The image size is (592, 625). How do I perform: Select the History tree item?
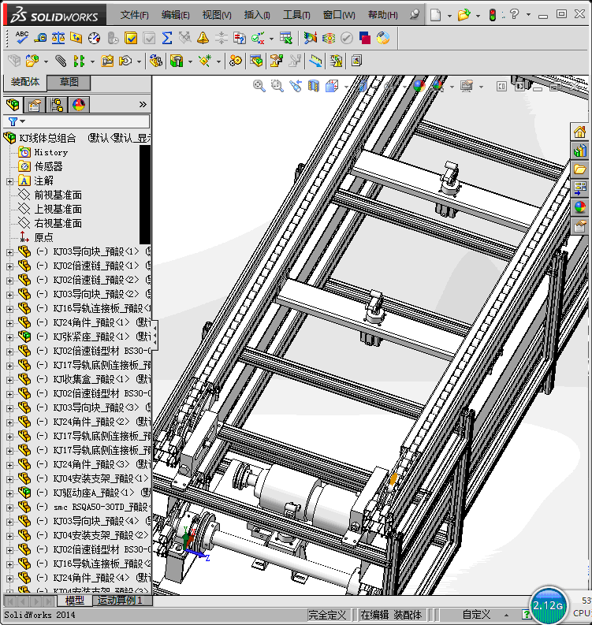pyautogui.click(x=50, y=152)
